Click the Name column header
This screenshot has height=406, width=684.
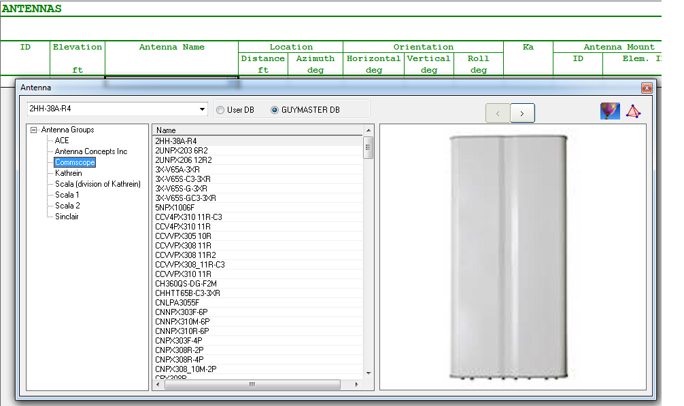pyautogui.click(x=258, y=130)
